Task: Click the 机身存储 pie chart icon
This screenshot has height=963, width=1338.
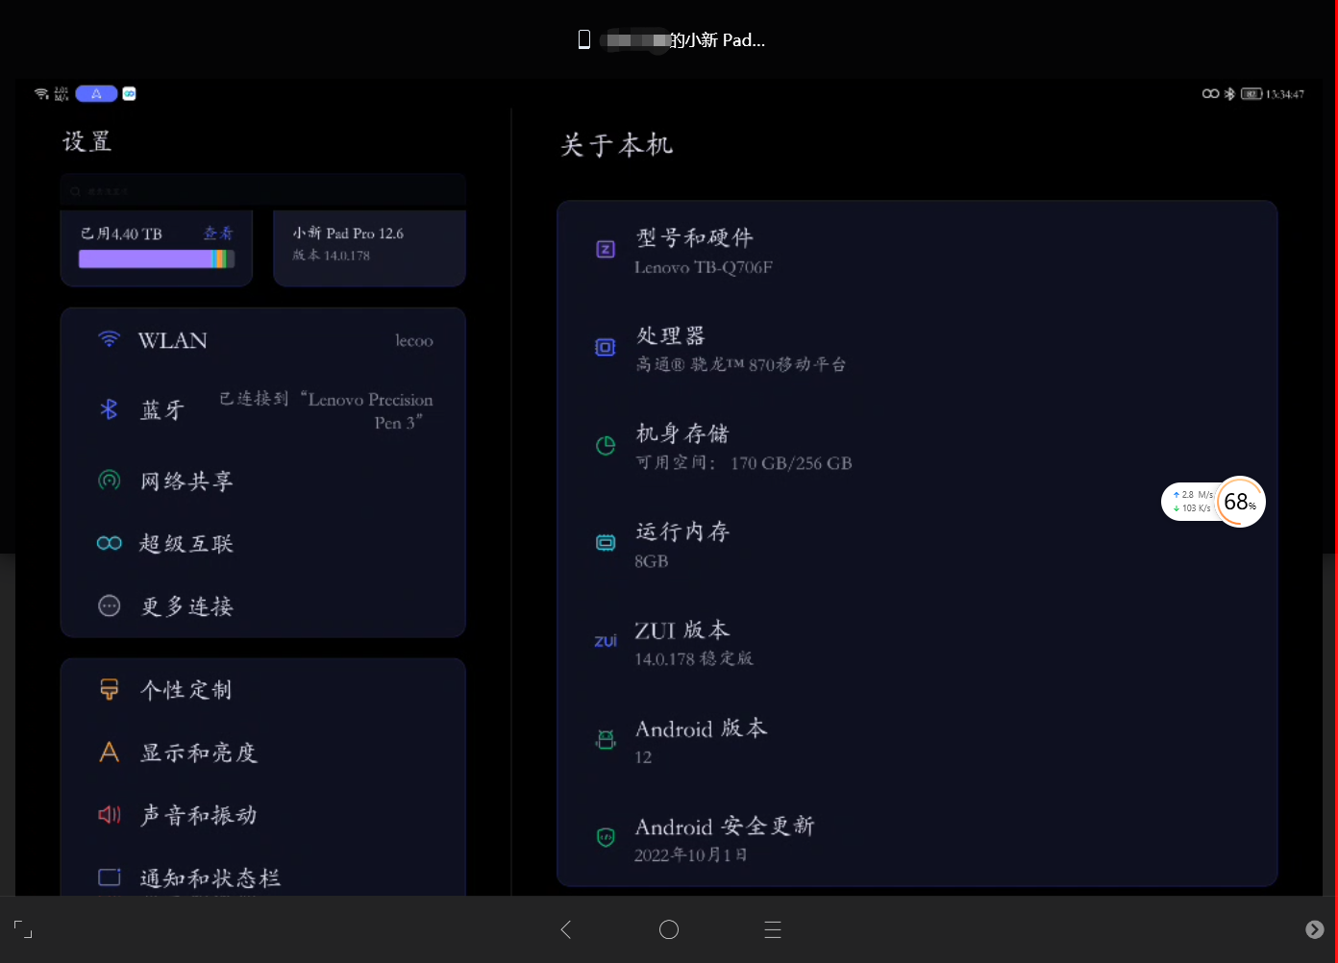Action: pyautogui.click(x=606, y=445)
